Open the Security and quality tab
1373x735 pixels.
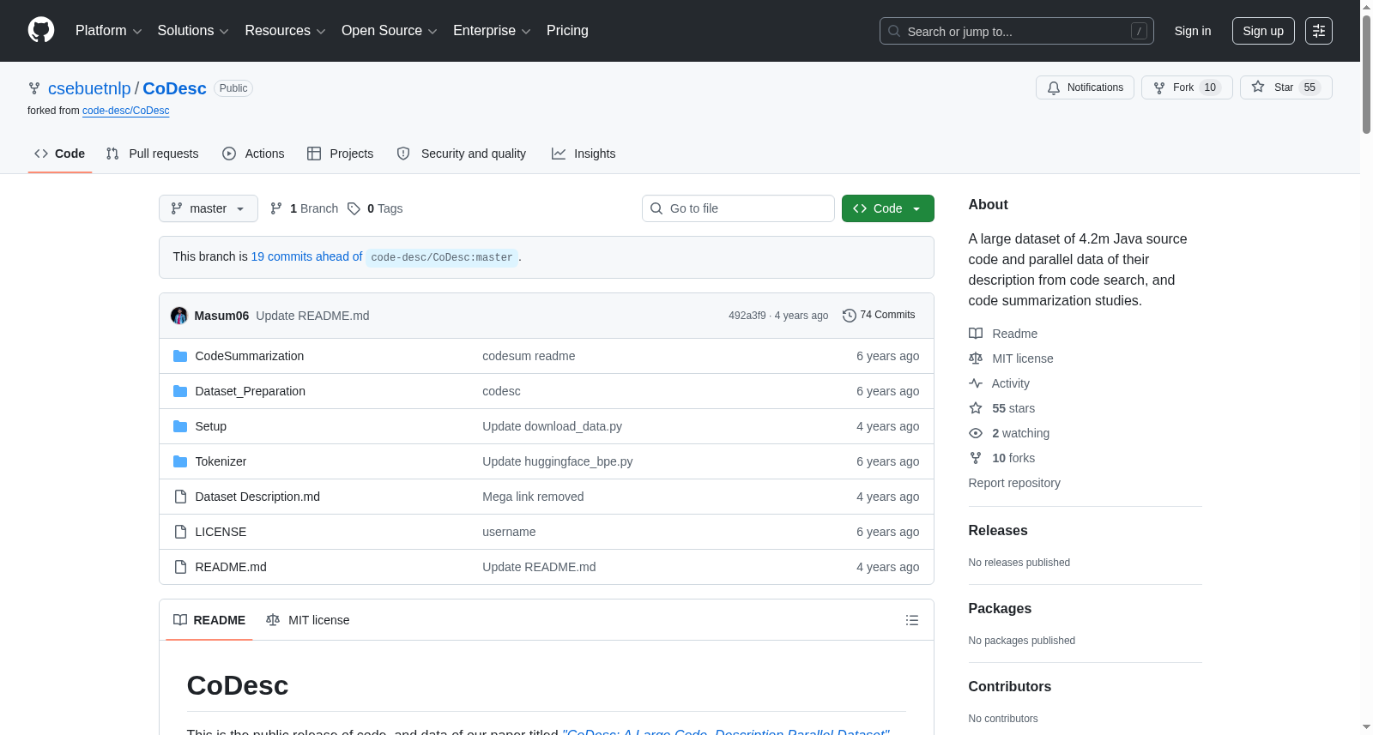(462, 154)
